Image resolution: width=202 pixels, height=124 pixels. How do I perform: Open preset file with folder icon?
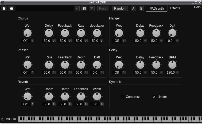pos(11,8)
